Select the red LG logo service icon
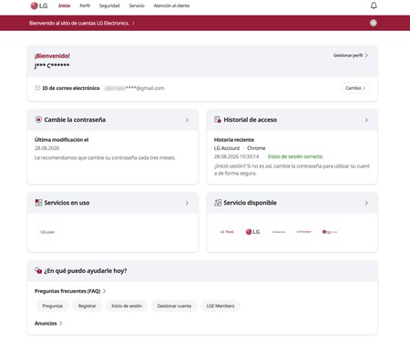Screen dimensions: 410x342 pos(252,232)
